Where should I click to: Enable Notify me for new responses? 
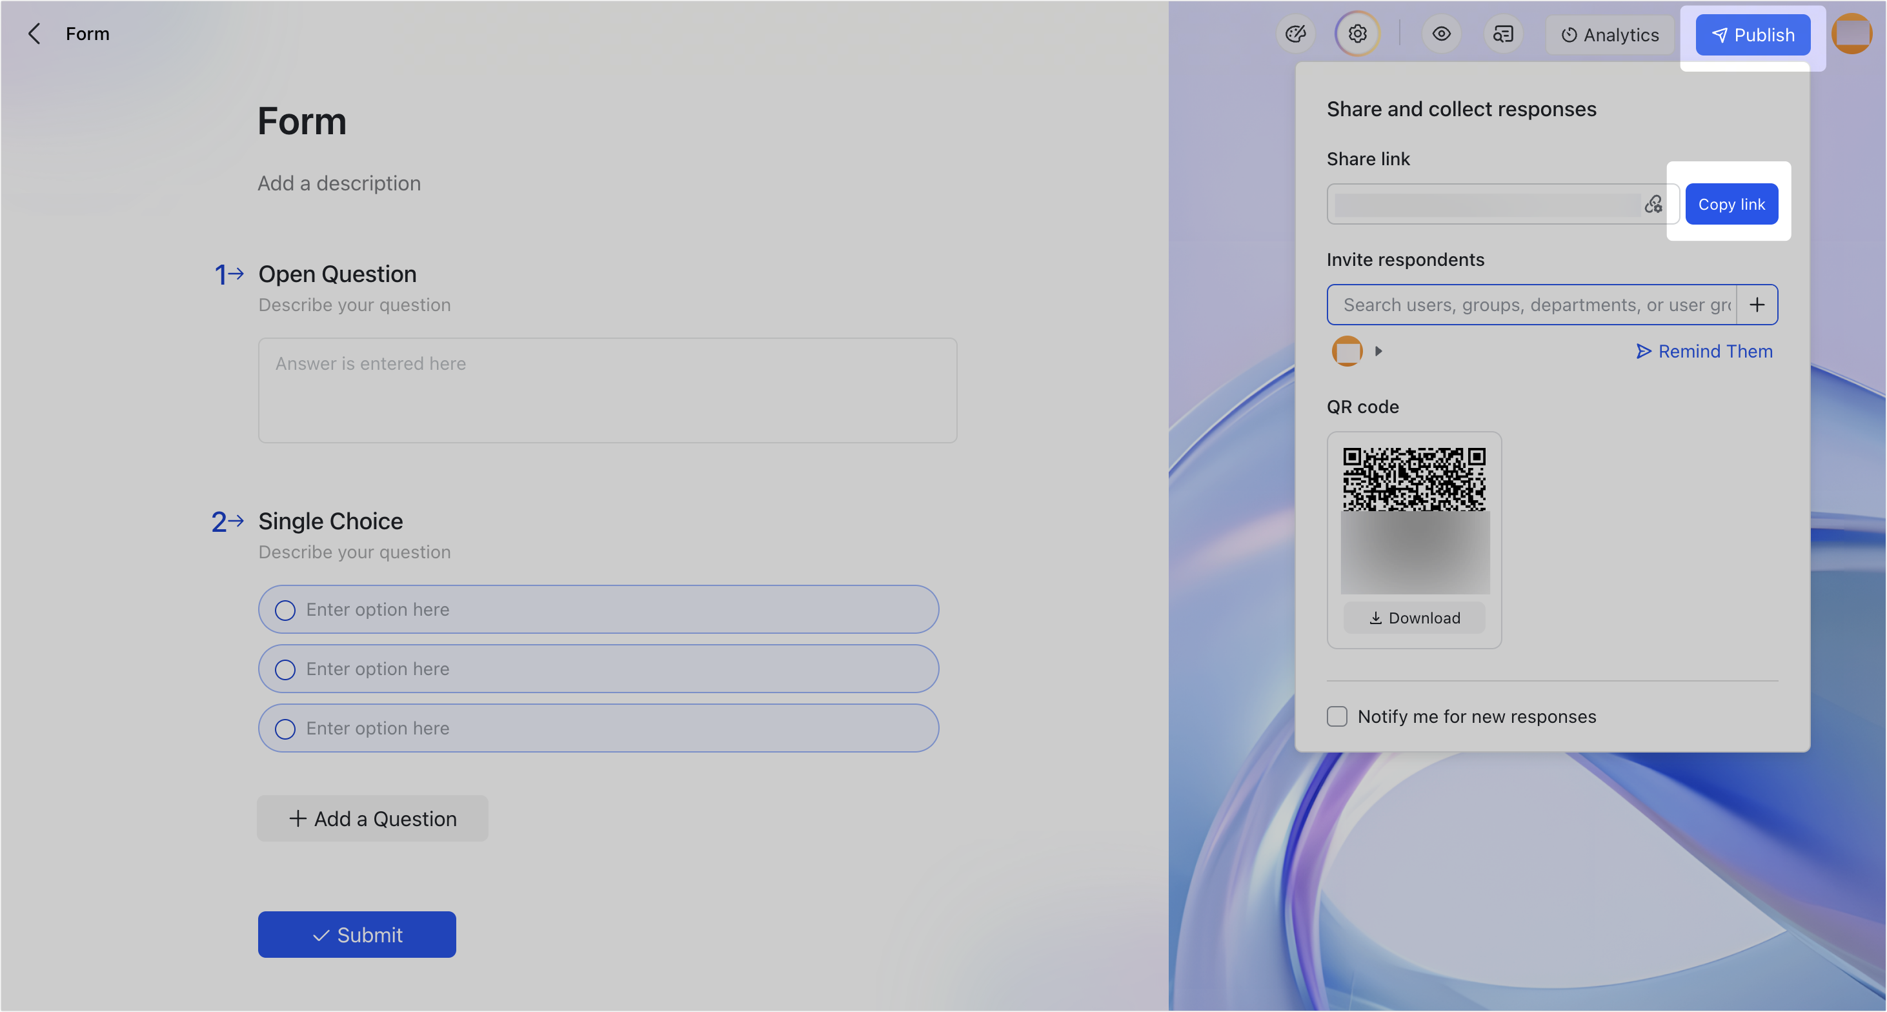(1336, 716)
